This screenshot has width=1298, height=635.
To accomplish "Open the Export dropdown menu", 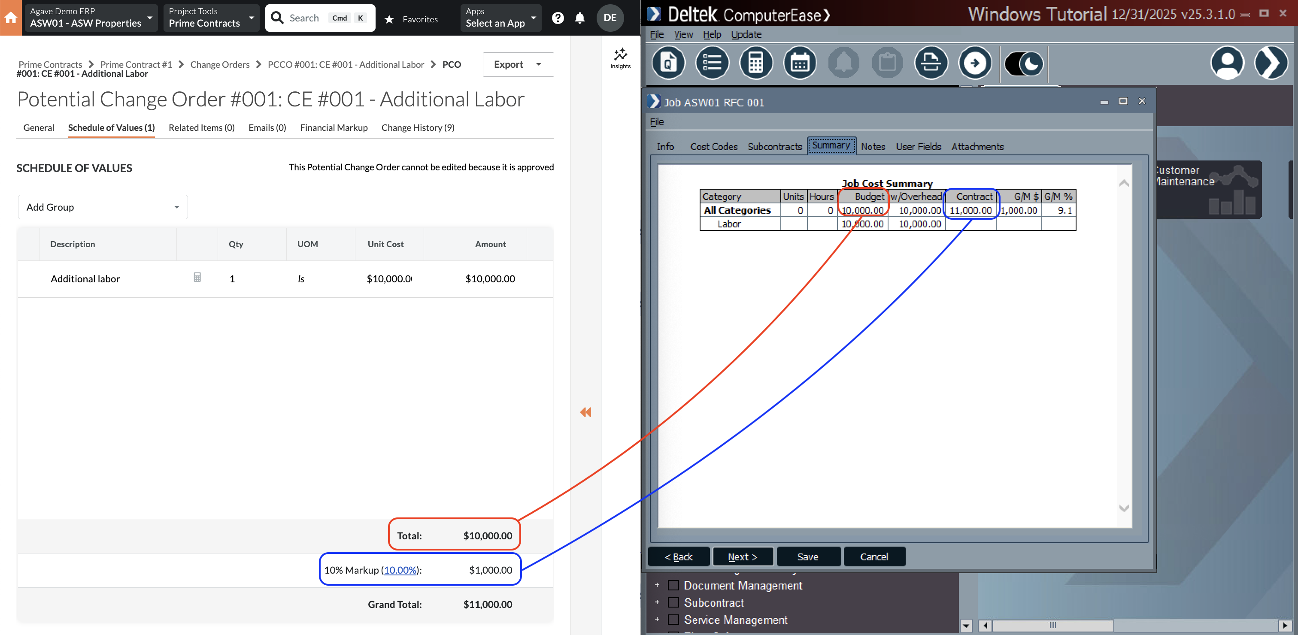I will 518,64.
